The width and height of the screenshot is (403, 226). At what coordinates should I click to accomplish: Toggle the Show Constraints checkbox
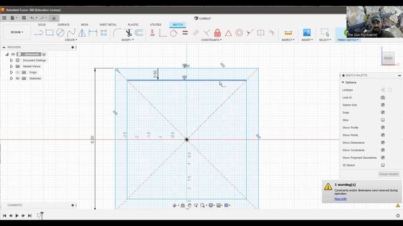pos(383,150)
